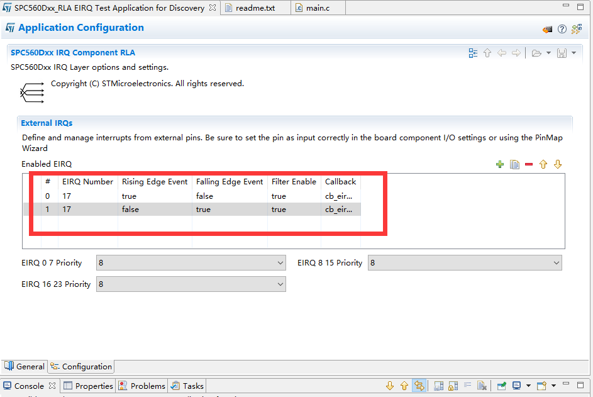Click the console save output icon
The height and width of the screenshot is (397, 593).
439,386
